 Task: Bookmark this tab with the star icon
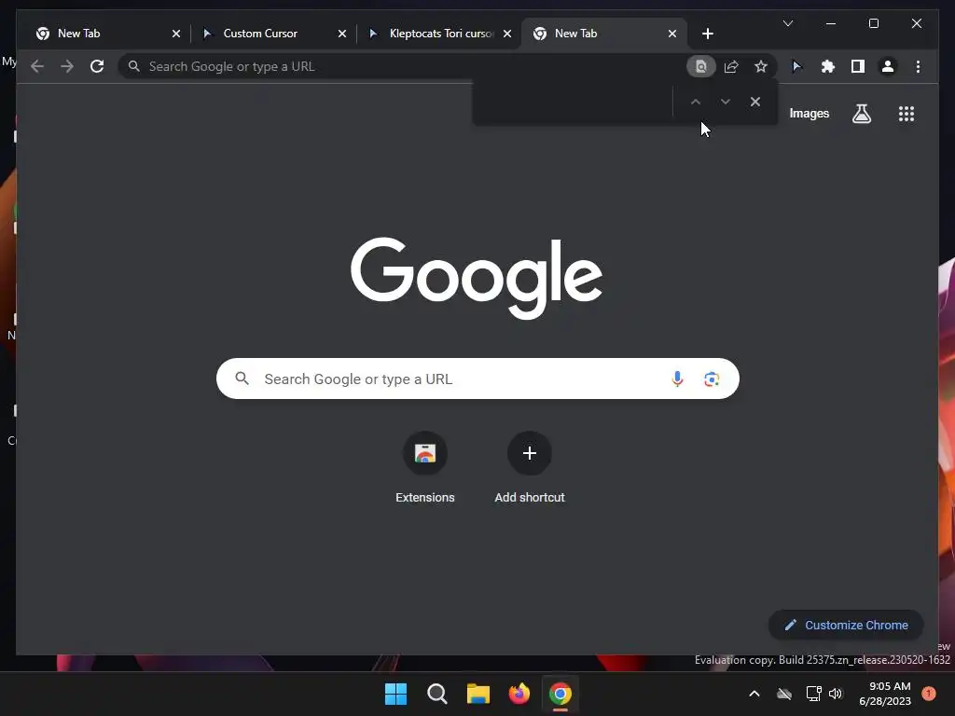[761, 66]
